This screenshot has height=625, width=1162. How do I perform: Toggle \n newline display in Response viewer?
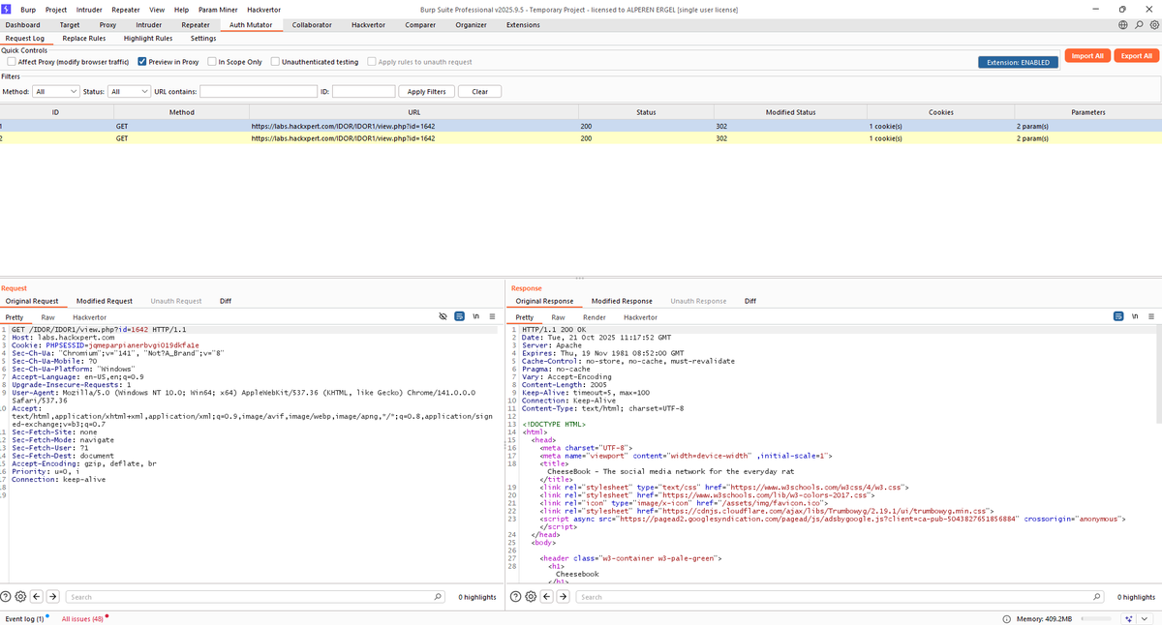pos(1134,316)
